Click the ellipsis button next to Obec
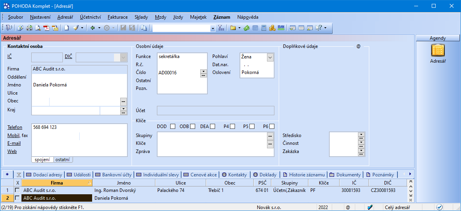The width and height of the screenshot is (461, 211). coord(123,101)
